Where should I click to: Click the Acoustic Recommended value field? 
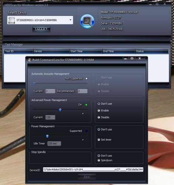(x=83, y=91)
